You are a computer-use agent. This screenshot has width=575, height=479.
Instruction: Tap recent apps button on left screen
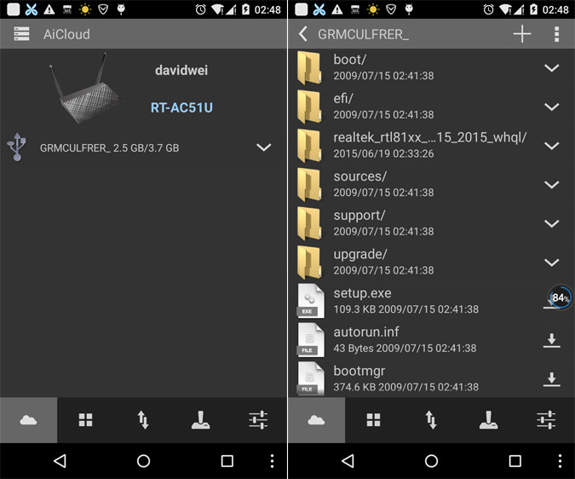point(227,460)
